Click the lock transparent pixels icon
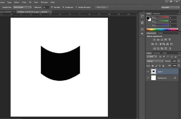Image resolution: width=181 pixels, height=119 pixels. point(153,66)
